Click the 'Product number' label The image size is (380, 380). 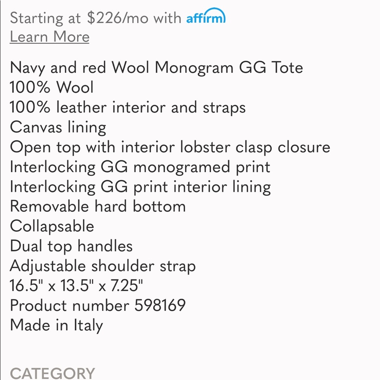pos(69,305)
